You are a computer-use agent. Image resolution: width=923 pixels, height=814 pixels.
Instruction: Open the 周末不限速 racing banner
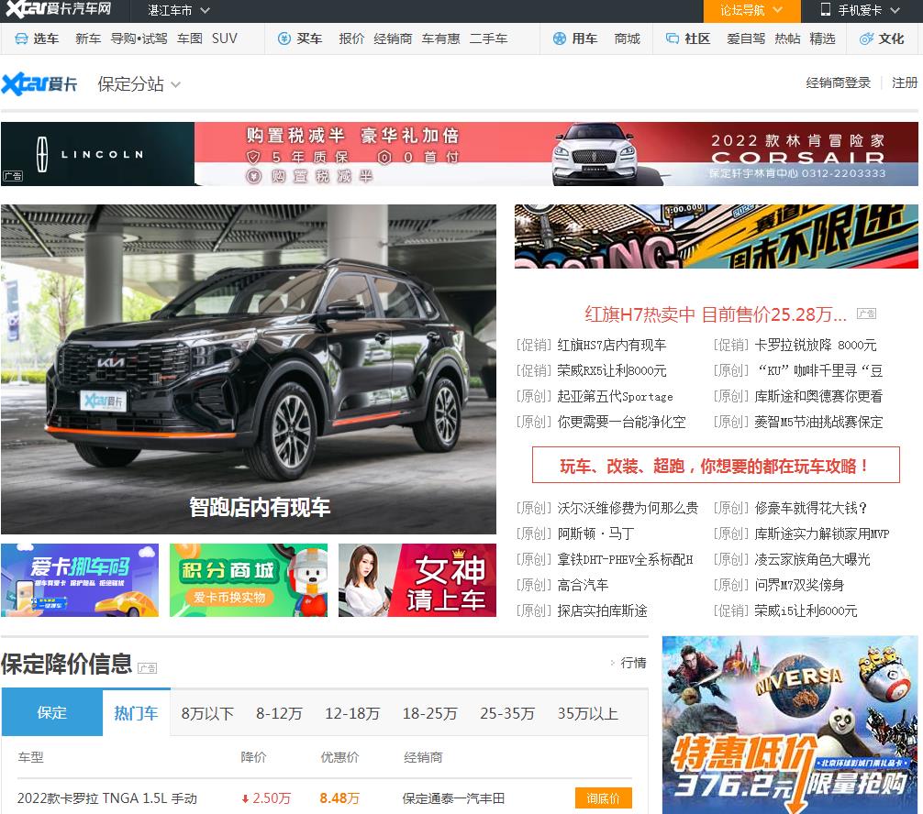717,236
